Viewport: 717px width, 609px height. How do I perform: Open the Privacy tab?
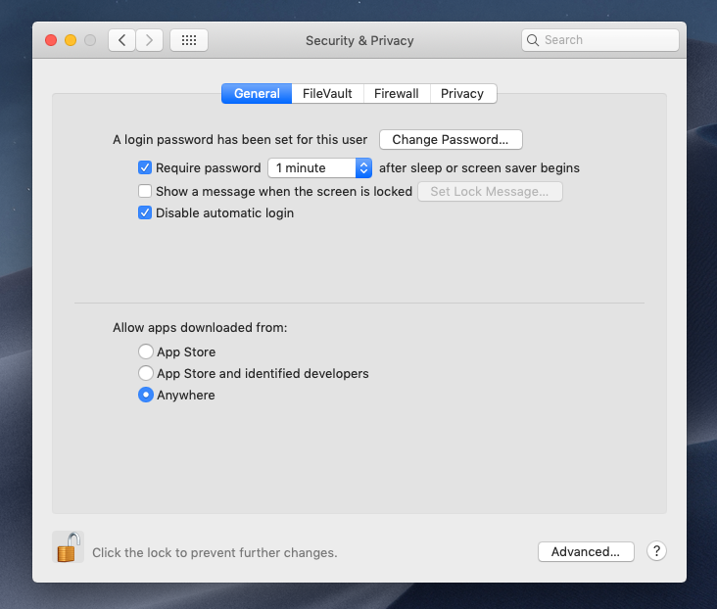click(462, 94)
